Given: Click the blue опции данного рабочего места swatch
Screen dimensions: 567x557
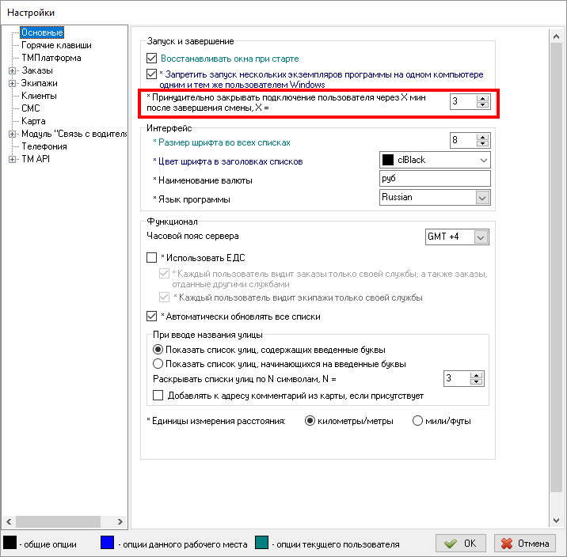Looking at the screenshot, I should (x=107, y=543).
